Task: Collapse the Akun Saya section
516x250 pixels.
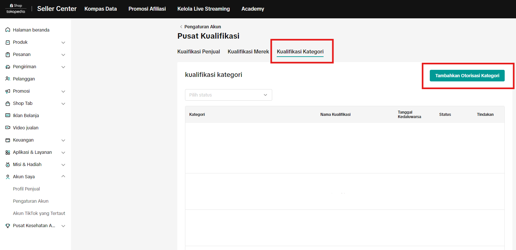Action: pyautogui.click(x=63, y=176)
